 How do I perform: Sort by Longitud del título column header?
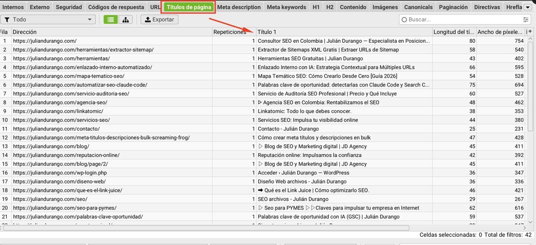[453, 32]
